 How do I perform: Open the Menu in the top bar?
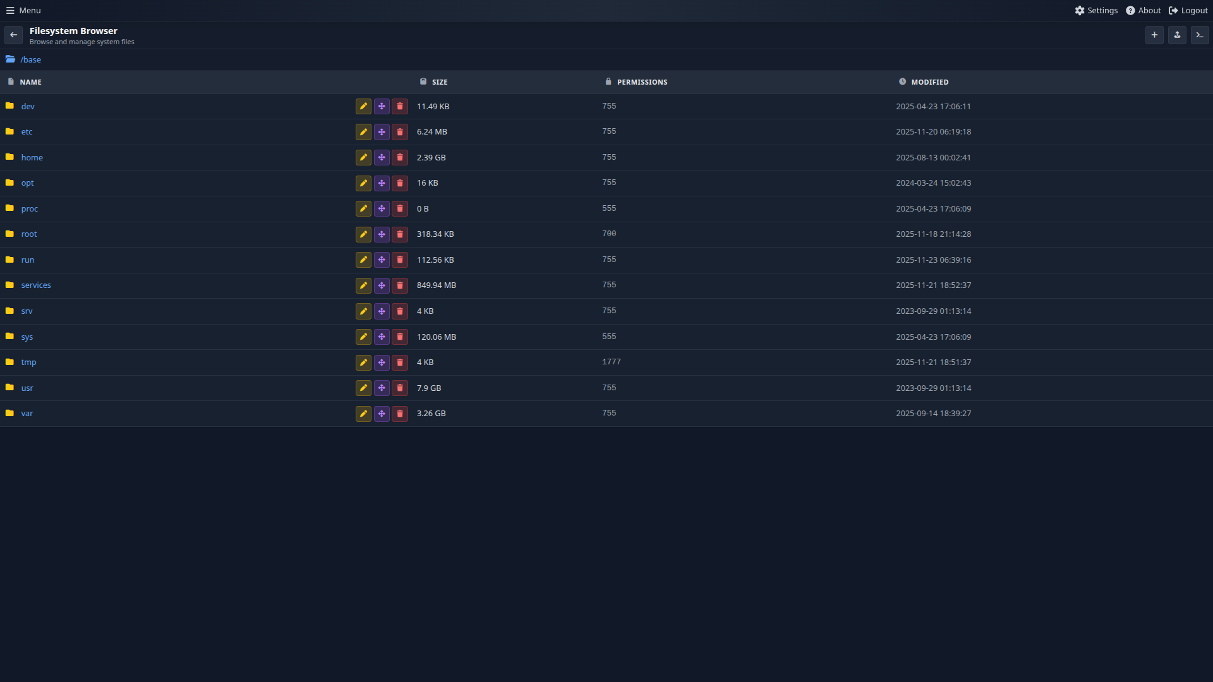(23, 10)
